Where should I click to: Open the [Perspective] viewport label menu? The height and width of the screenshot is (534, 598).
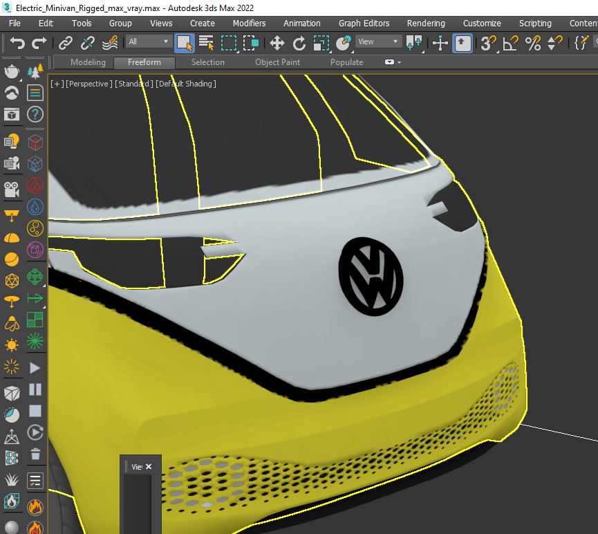(x=89, y=84)
